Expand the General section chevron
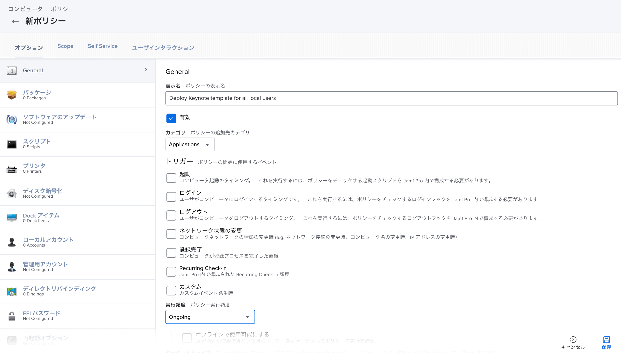Viewport: 621px width, 353px height. 146,70
